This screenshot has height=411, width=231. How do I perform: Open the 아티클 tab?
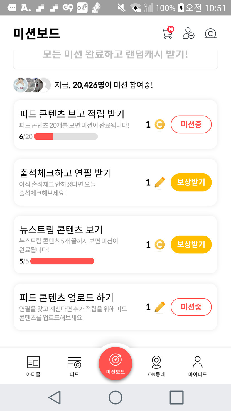click(33, 366)
